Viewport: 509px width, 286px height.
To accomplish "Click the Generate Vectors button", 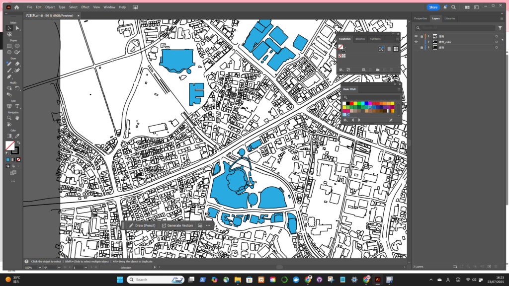I will 177,225.
